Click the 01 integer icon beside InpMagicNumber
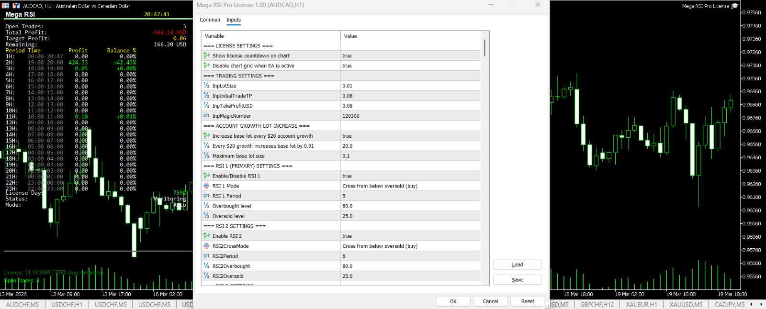 click(x=206, y=116)
